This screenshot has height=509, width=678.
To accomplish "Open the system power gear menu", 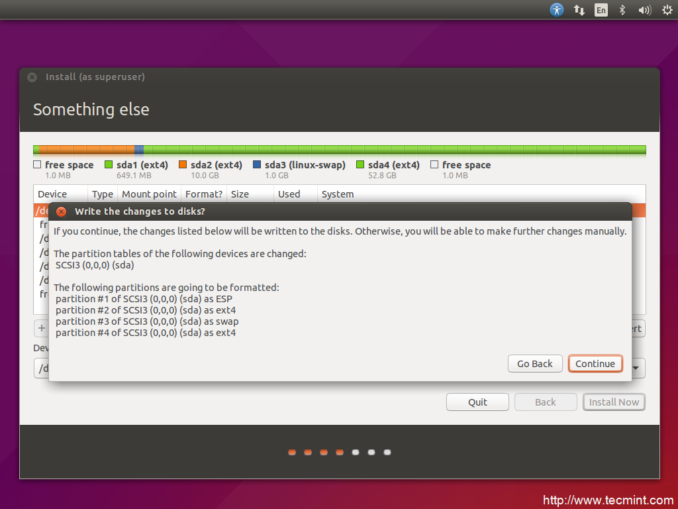I will [667, 9].
